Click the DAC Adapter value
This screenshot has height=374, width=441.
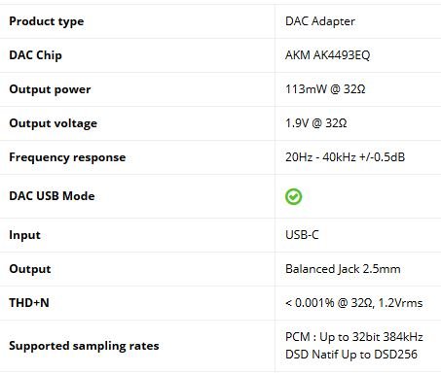[320, 21]
